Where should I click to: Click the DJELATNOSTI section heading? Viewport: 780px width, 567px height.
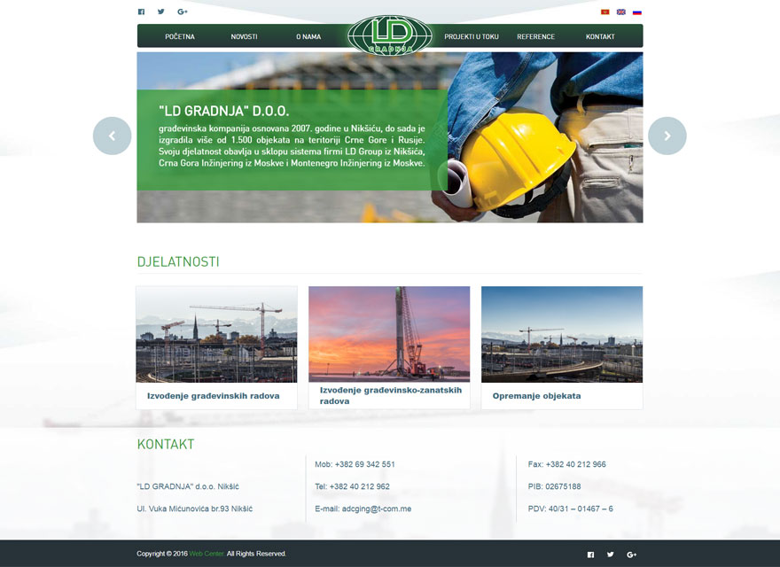pyautogui.click(x=178, y=261)
